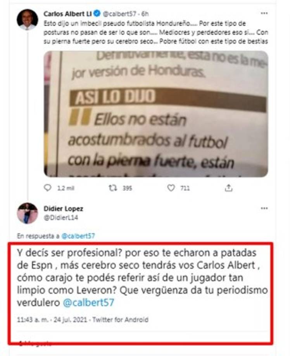Open the Didier Lopez display name
290x356 pixels.
click(x=63, y=208)
